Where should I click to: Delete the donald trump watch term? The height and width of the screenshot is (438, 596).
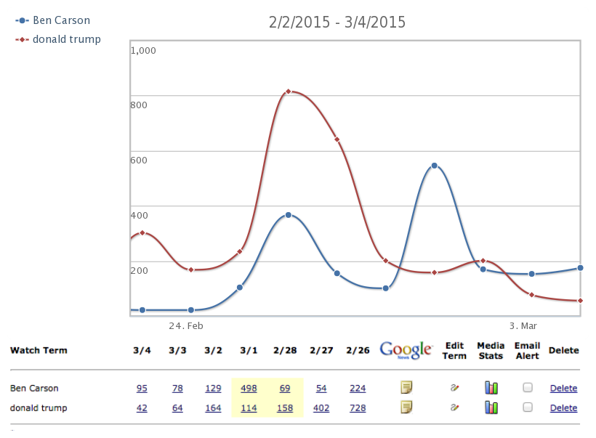click(x=563, y=408)
